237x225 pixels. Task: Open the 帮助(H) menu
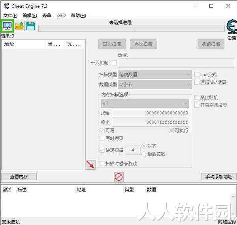[x=79, y=15]
